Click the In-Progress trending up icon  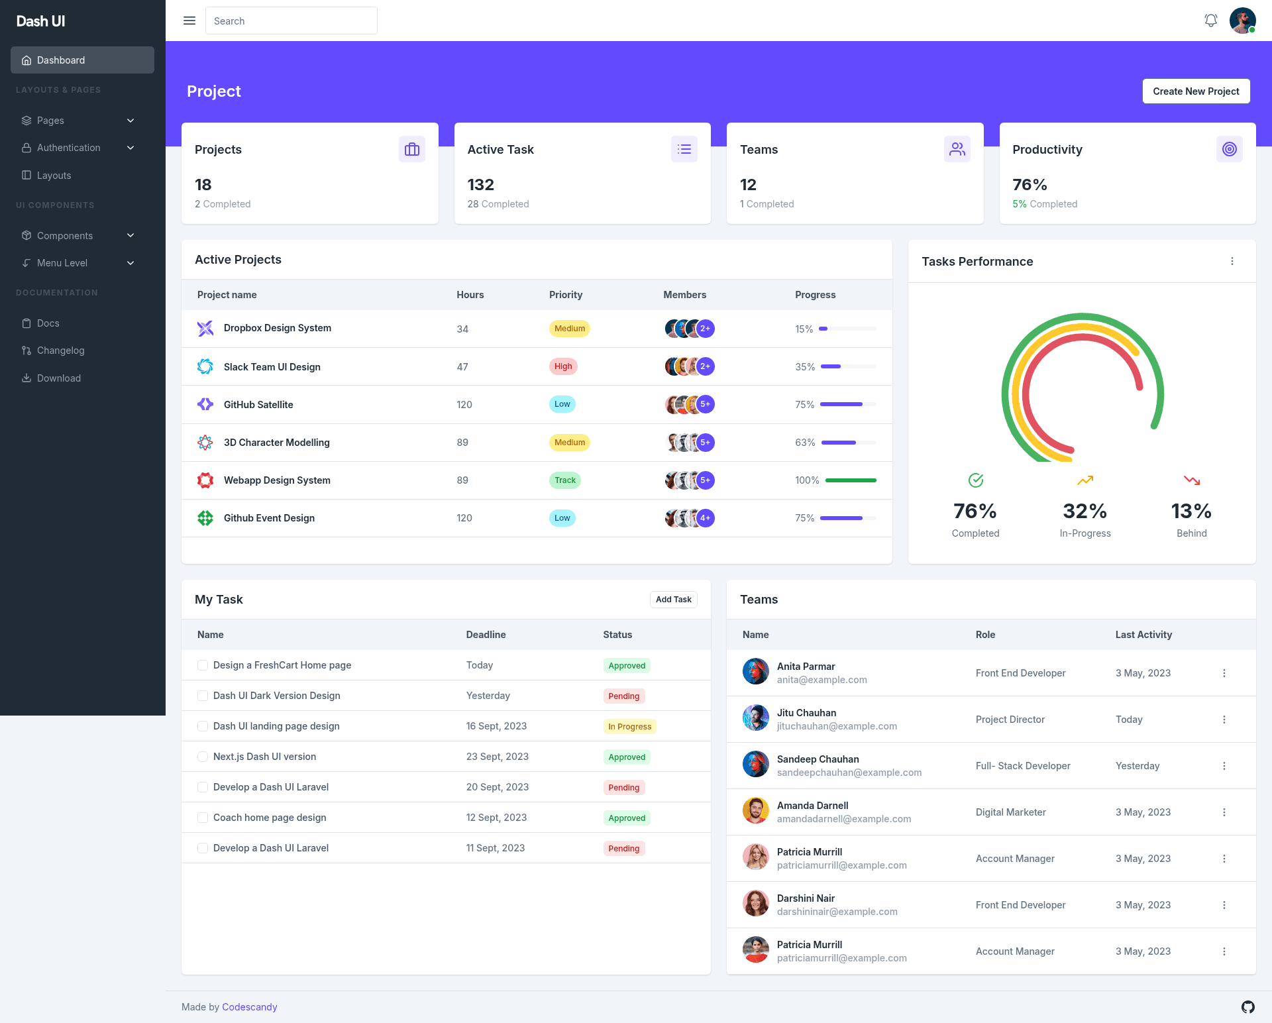coord(1085,480)
